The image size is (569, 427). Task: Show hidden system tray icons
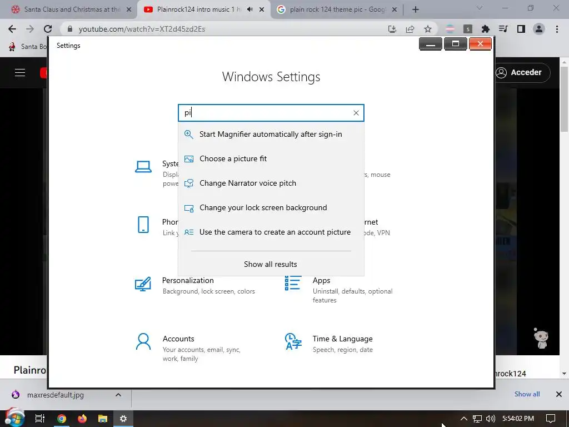coord(464,419)
